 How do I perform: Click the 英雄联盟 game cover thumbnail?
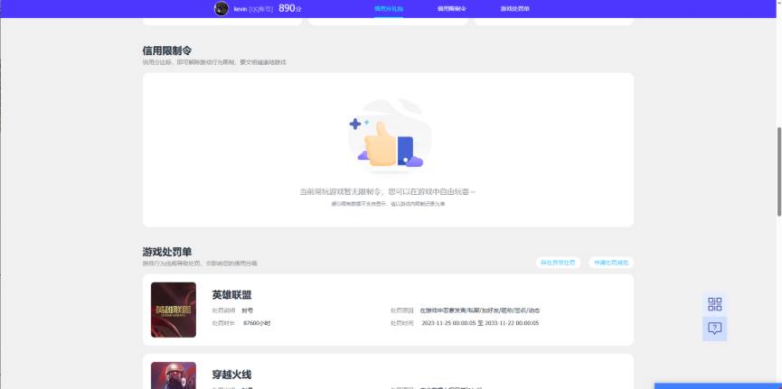174,310
